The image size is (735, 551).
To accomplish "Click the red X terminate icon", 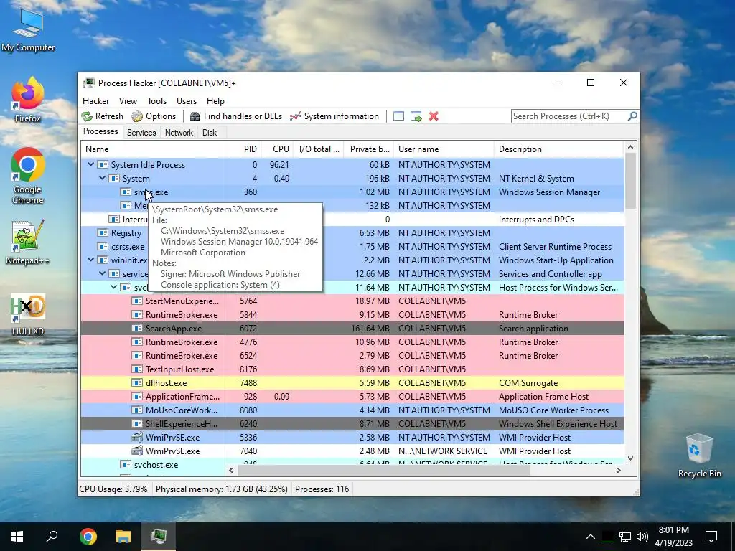I will [x=434, y=116].
